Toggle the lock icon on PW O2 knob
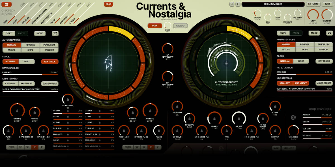Screen dimensions: 335x167 pyautogui.click(x=159, y=131)
